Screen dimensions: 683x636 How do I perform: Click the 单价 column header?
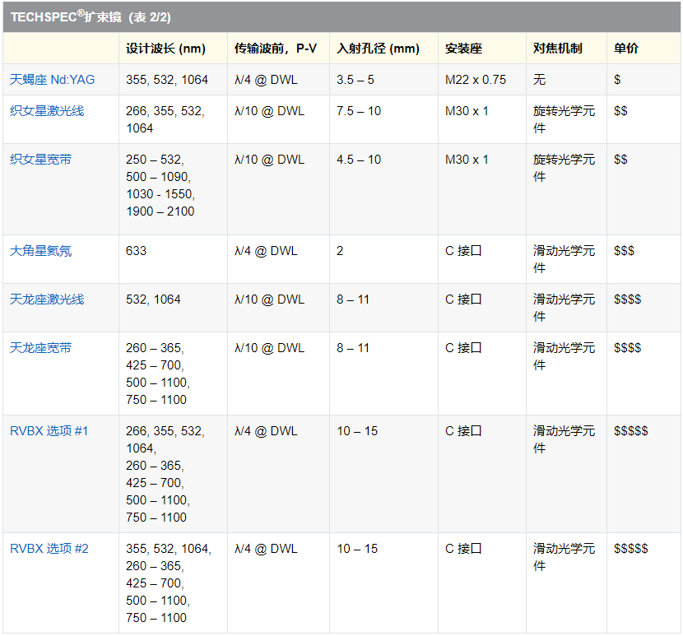pyautogui.click(x=625, y=49)
